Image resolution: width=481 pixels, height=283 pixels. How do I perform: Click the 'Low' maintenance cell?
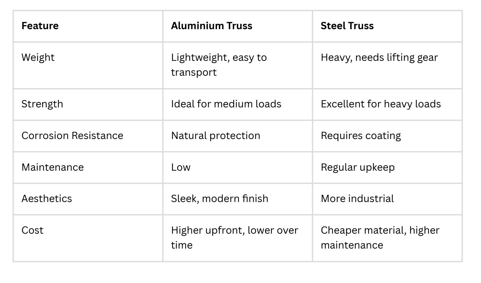[x=181, y=167]
